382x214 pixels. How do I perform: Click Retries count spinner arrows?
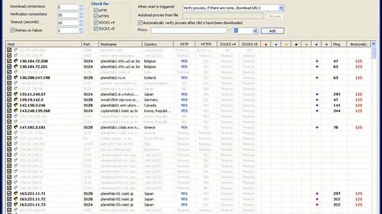coord(81,30)
